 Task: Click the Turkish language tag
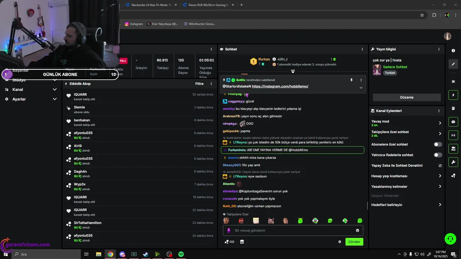(390, 73)
